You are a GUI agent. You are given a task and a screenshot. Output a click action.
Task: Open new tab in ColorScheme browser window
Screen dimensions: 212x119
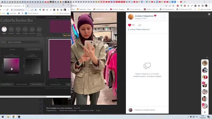point(28,6)
